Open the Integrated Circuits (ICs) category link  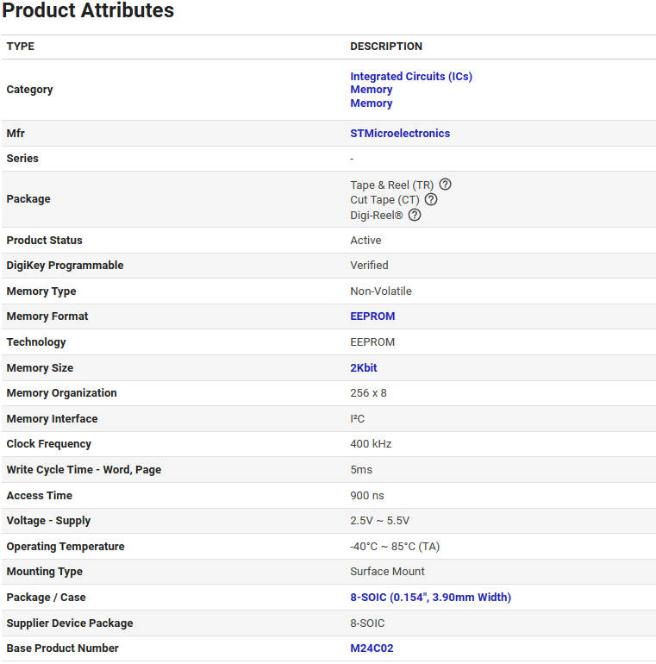[x=411, y=76]
